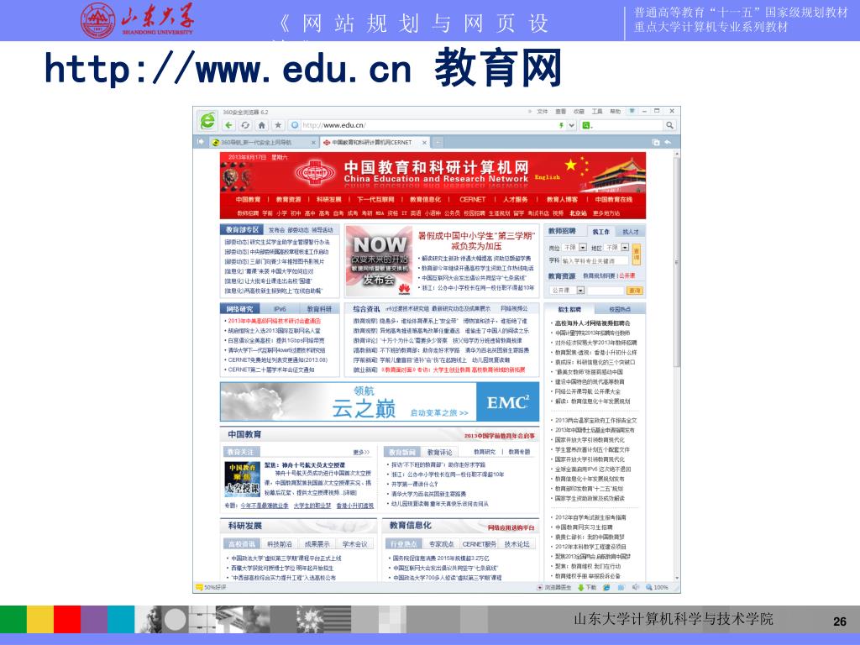Open the 地区 dropdown in 教师招聘
The width and height of the screenshot is (860, 645).
(x=617, y=248)
